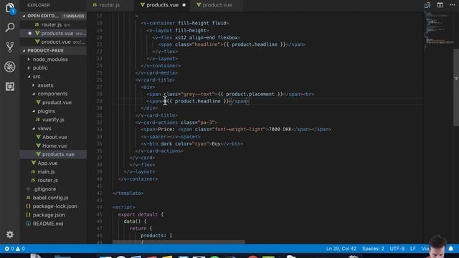The height and width of the screenshot is (258, 459).
Task: Open the Extensions view
Action: [9, 87]
